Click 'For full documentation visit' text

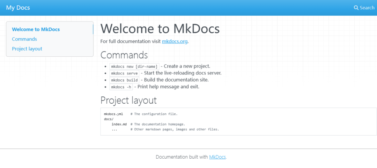tap(131, 41)
